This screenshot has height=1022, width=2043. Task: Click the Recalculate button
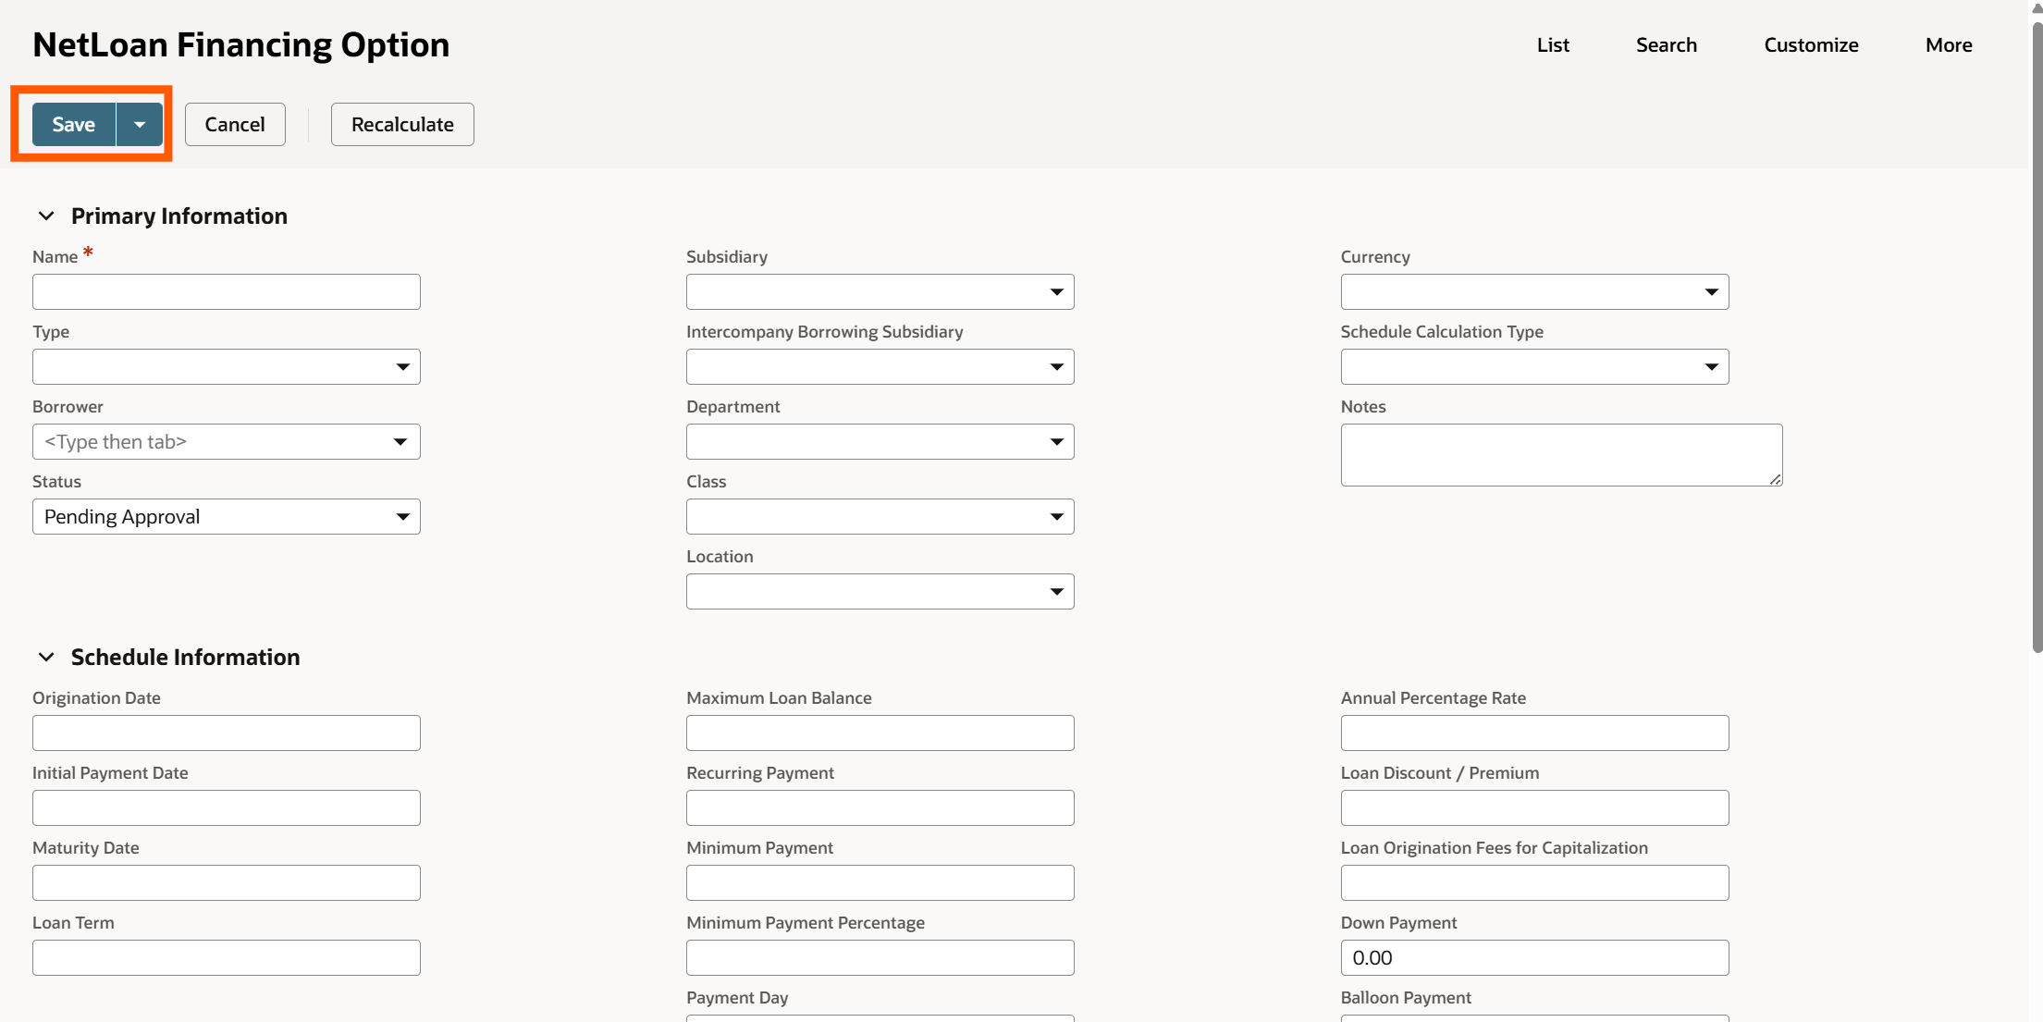click(402, 125)
